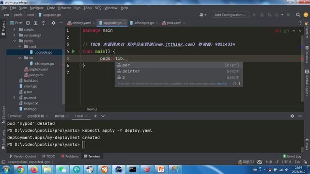Click the errors count indicator

point(278,31)
